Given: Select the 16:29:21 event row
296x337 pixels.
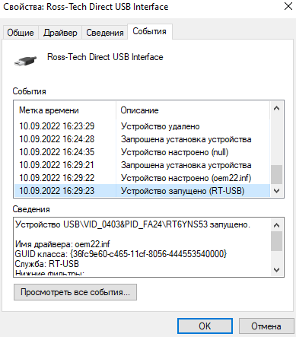Looking at the screenshot, I should 142,165.
